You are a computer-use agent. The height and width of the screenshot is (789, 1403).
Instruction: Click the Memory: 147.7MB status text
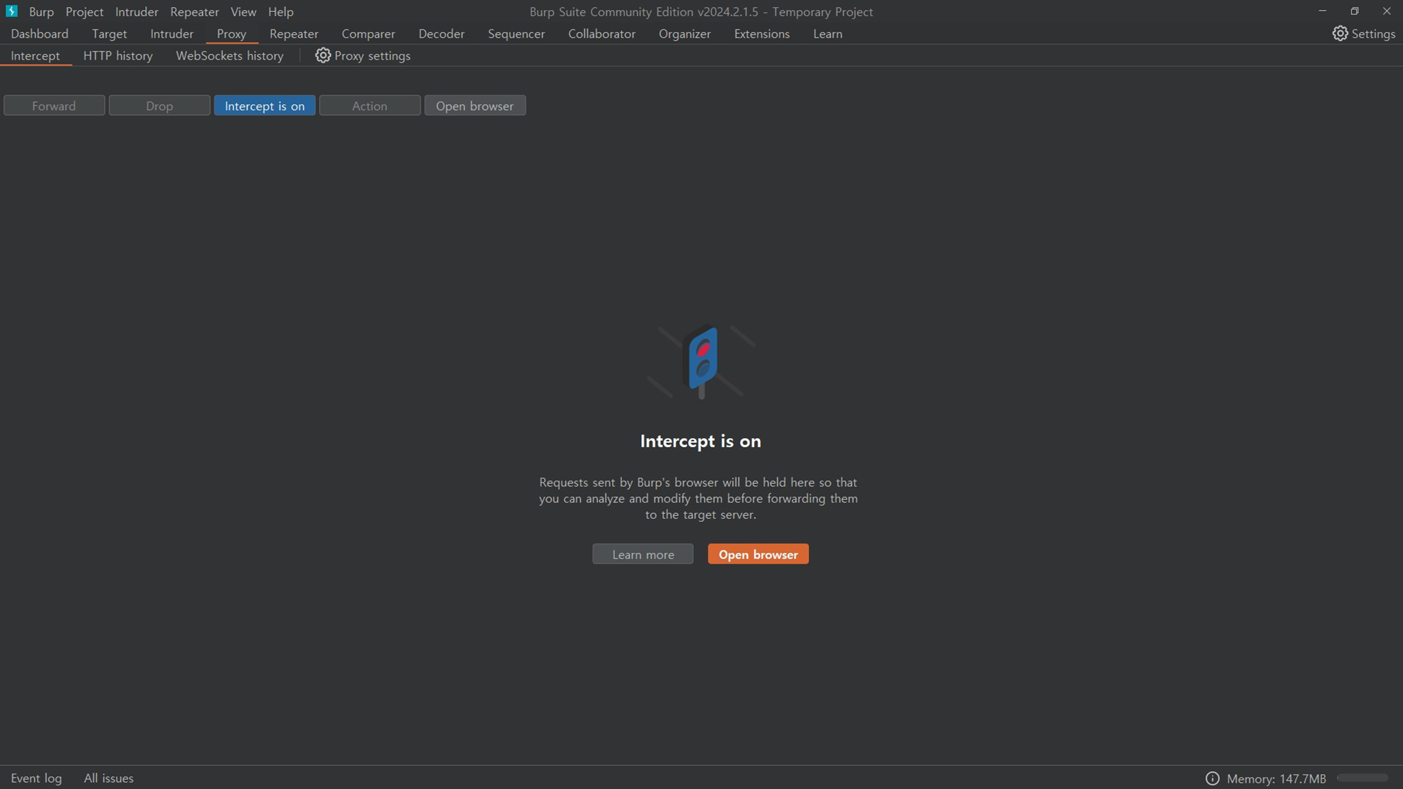(x=1276, y=779)
